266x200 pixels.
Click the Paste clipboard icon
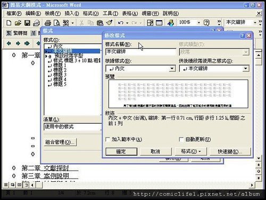[x=100, y=23]
